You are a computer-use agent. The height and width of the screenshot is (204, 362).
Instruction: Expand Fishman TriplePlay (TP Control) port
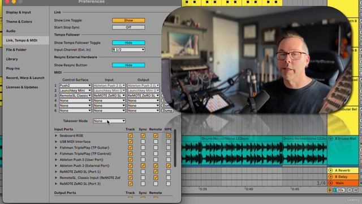pyautogui.click(x=56, y=154)
